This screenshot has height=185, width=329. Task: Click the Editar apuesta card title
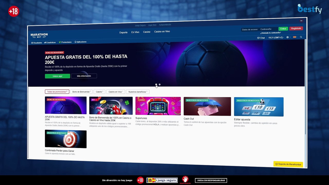click(242, 119)
